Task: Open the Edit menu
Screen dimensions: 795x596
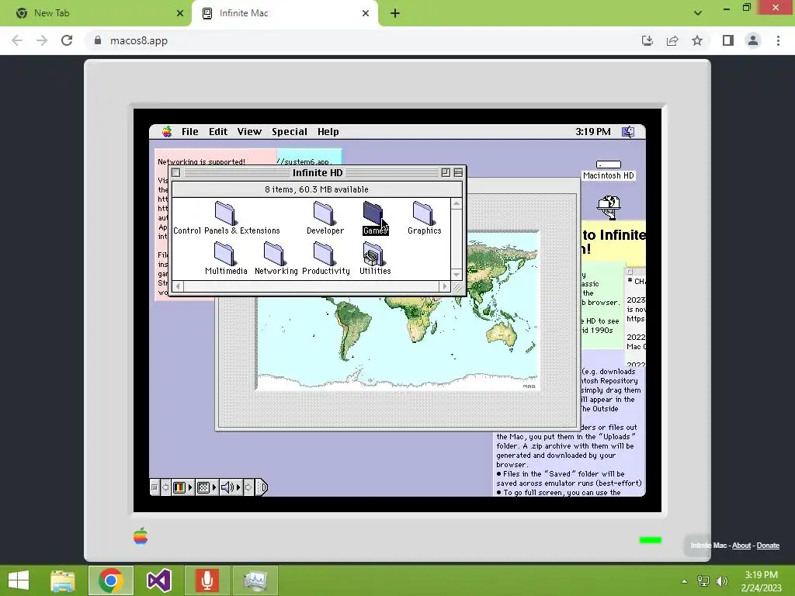Action: pyautogui.click(x=218, y=132)
